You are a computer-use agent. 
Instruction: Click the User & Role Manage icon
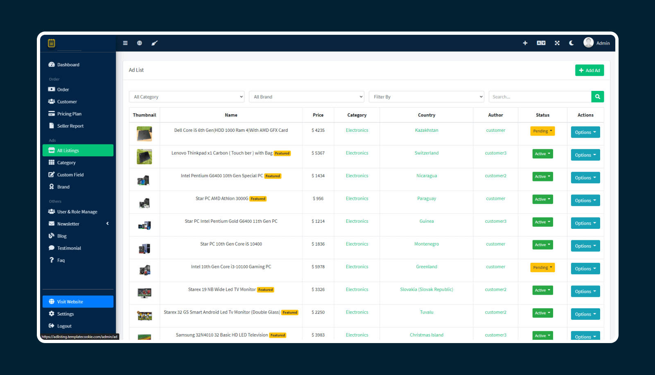[52, 212]
